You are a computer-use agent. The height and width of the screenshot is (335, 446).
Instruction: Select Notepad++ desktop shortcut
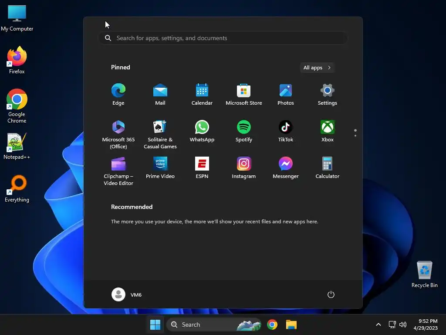(x=17, y=146)
